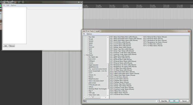Select the Pitch Shift category
This screenshot has height=105, width=193.
(x=91, y=37)
